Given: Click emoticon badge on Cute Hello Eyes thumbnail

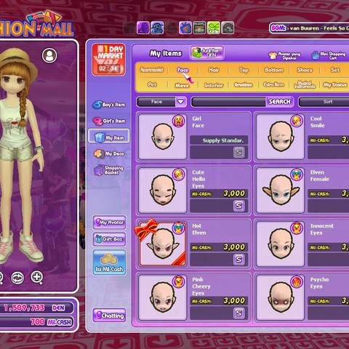Looking at the screenshot, I should pos(179,174).
